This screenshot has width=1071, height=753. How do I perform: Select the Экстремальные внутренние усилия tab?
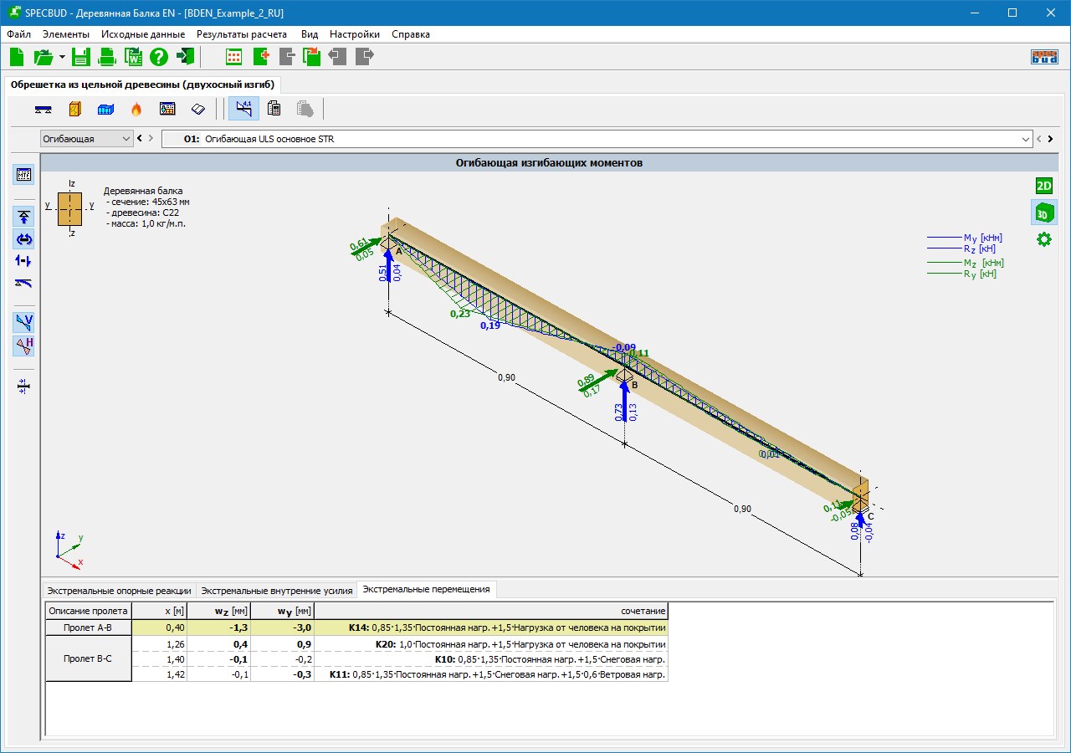(x=276, y=590)
